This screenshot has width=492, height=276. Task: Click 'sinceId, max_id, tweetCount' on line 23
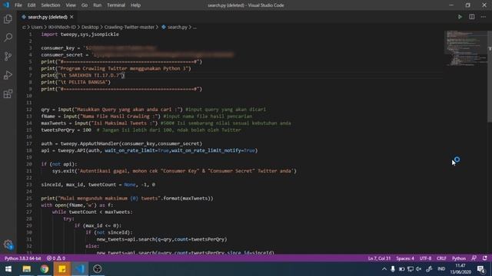pyautogui.click(x=78, y=185)
